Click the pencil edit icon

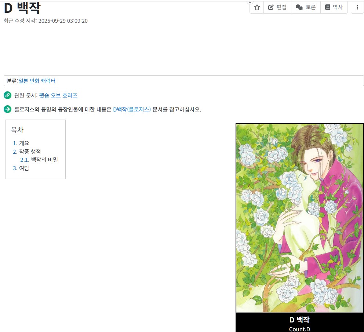271,7
